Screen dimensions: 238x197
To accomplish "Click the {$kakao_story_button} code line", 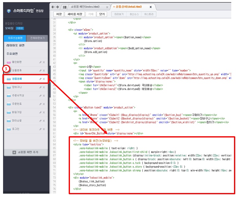I will click(x=92, y=185).
